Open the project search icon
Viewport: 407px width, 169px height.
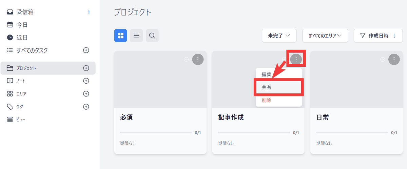click(x=152, y=35)
